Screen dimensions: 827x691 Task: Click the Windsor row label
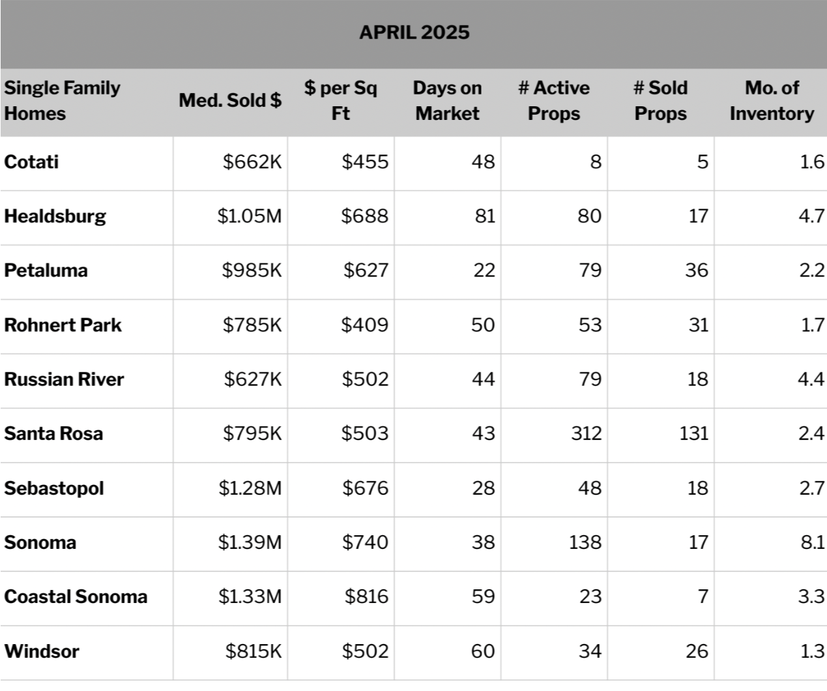42,651
